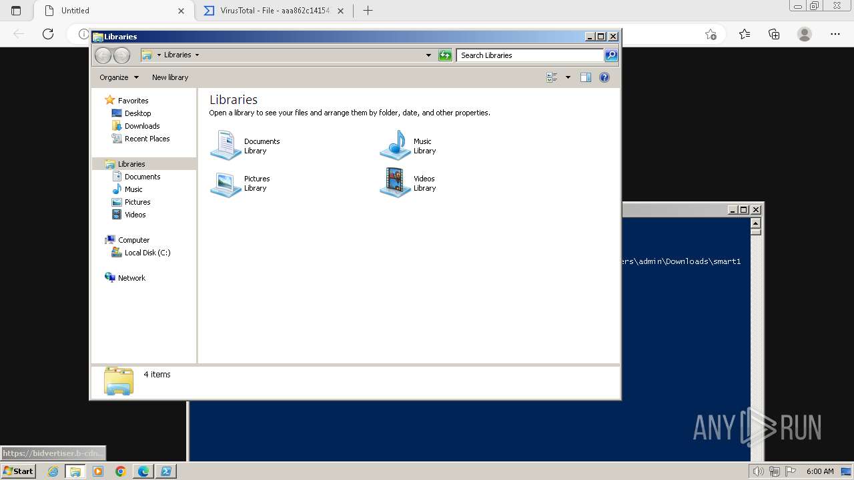This screenshot has width=854, height=480.
Task: Click the browser tab actions icon
Action: pos(16,11)
